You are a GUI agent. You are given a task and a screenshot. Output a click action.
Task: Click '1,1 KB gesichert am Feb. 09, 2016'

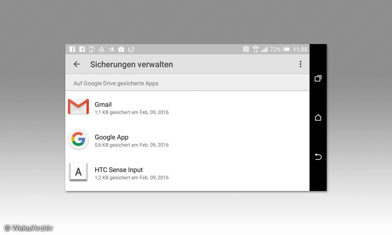point(132,112)
